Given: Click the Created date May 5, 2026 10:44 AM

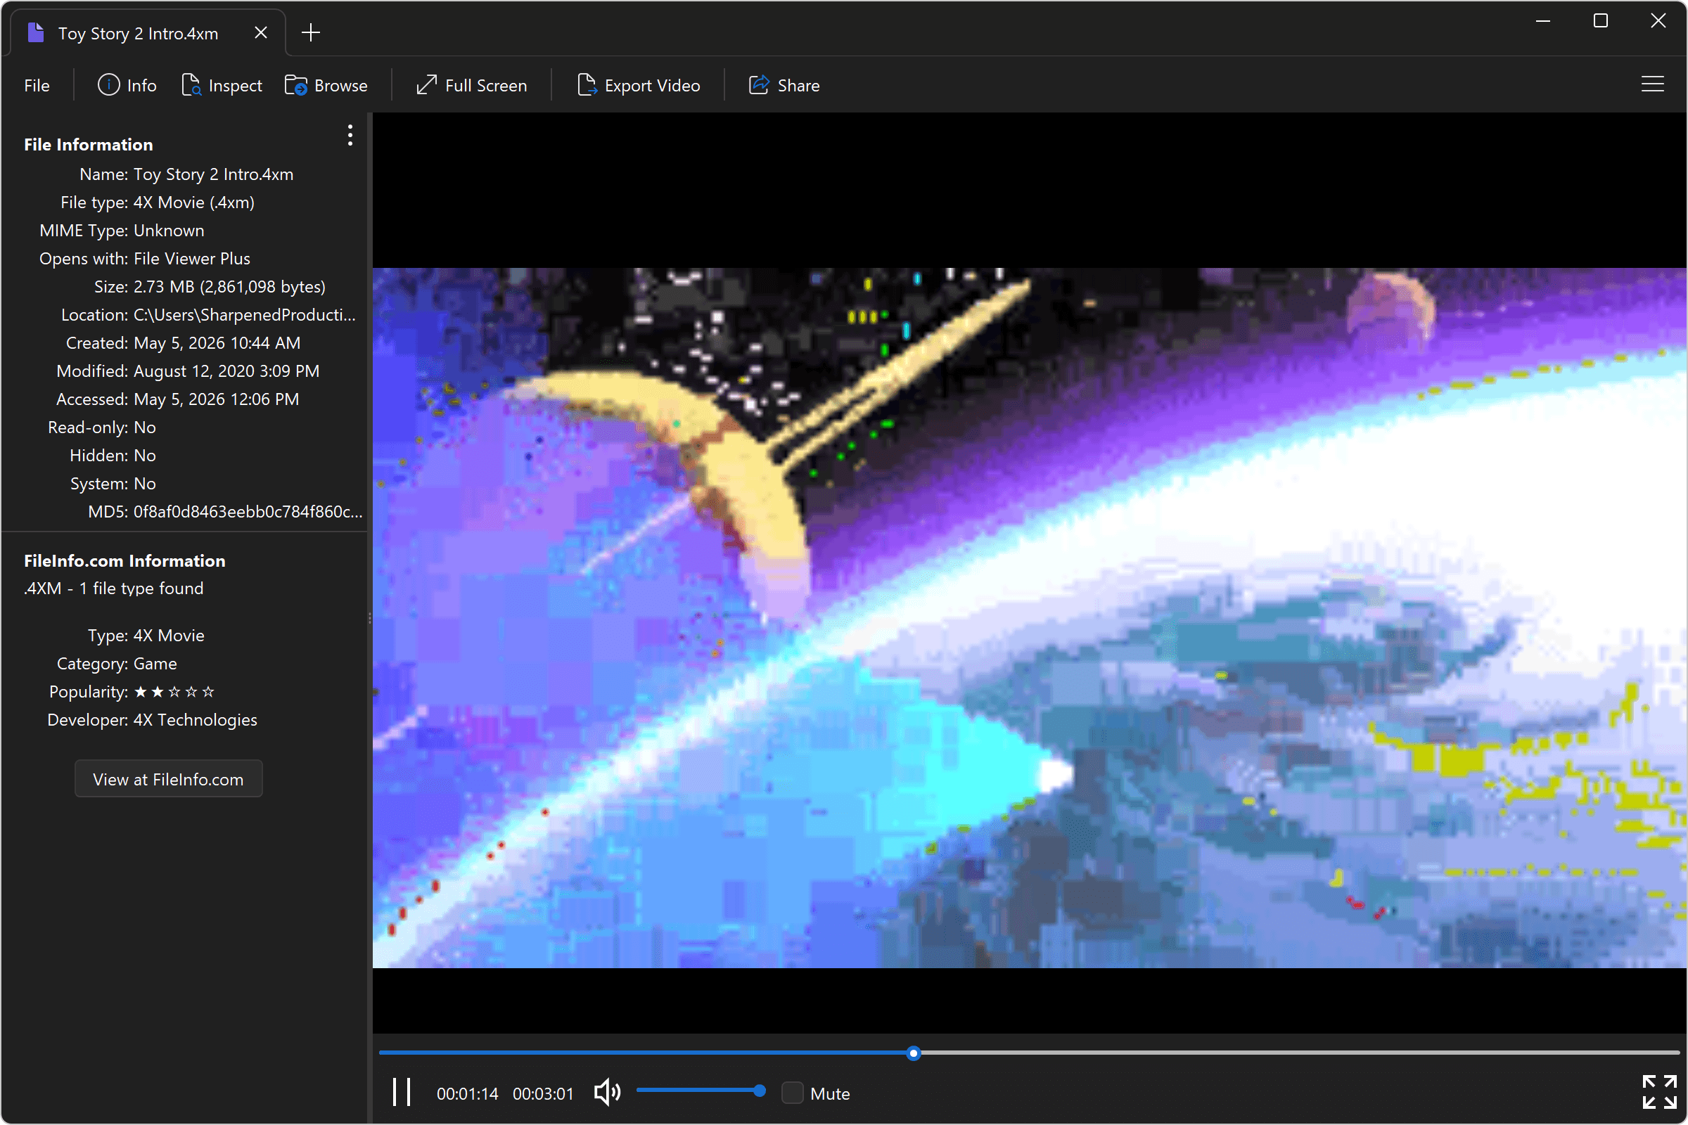Looking at the screenshot, I should coord(217,343).
